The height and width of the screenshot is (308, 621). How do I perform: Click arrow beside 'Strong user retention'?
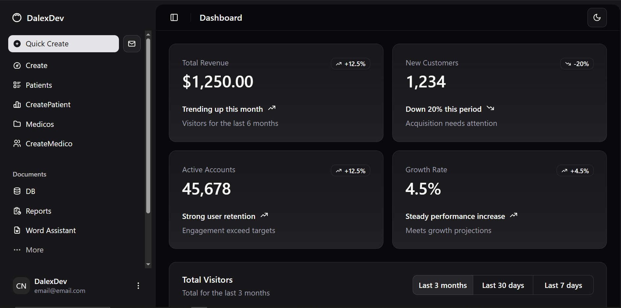point(264,215)
